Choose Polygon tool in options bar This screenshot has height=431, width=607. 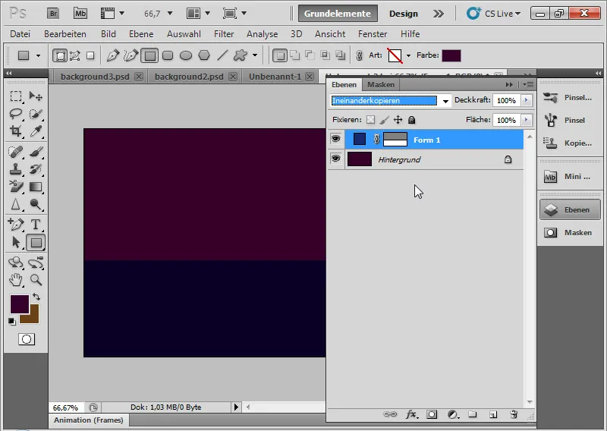204,55
